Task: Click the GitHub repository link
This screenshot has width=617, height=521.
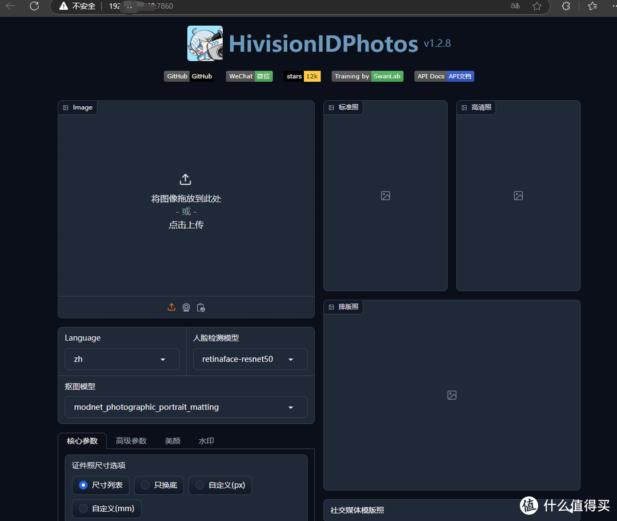Action: 189,76
